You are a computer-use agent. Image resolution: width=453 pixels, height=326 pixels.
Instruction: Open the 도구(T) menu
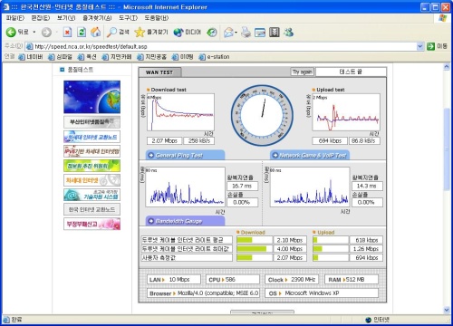pyautogui.click(x=128, y=18)
